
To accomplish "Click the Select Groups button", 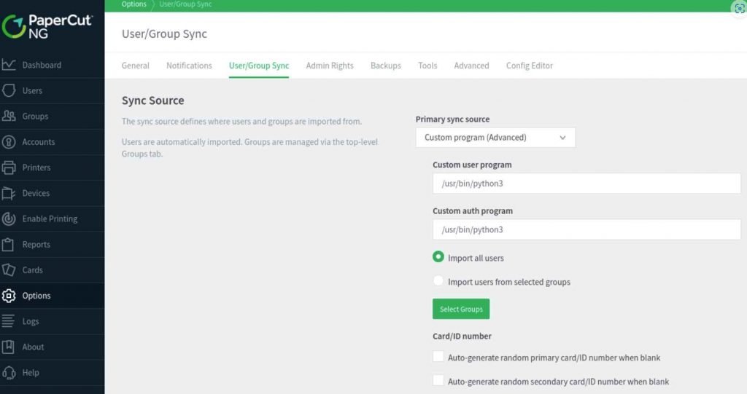I will pyautogui.click(x=461, y=309).
